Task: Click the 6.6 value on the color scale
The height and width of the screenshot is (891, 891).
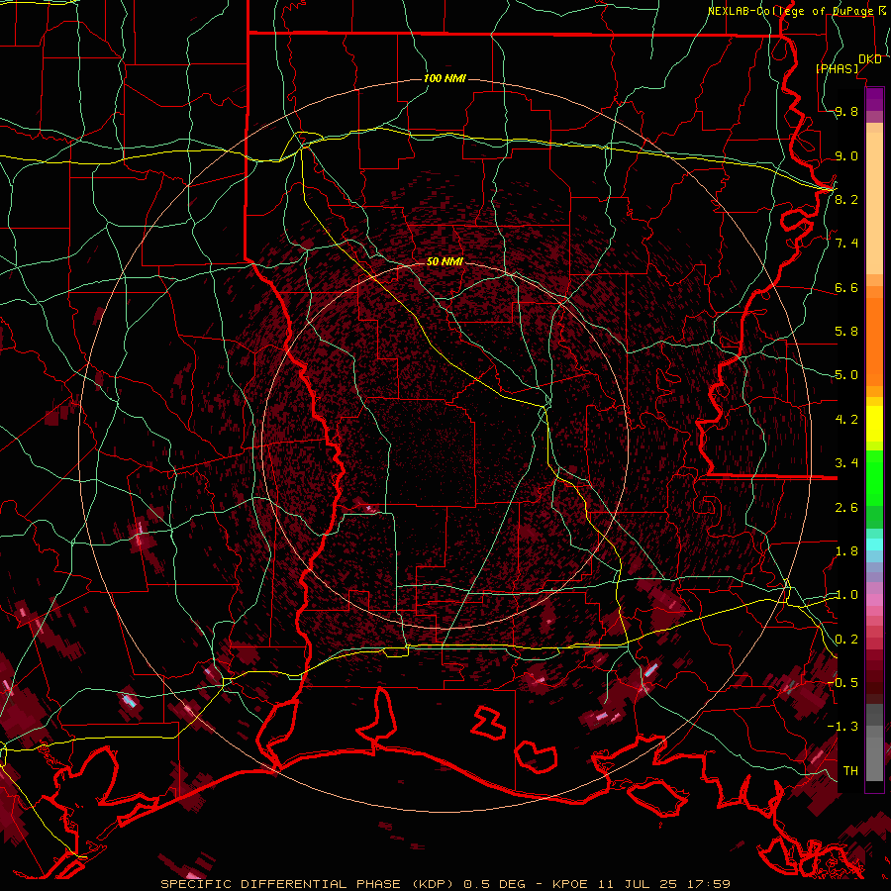Action: [x=846, y=287]
